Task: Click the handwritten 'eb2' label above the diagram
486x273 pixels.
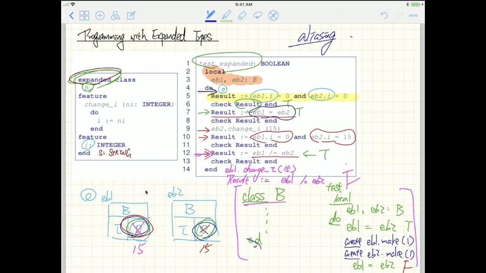Action: point(175,194)
